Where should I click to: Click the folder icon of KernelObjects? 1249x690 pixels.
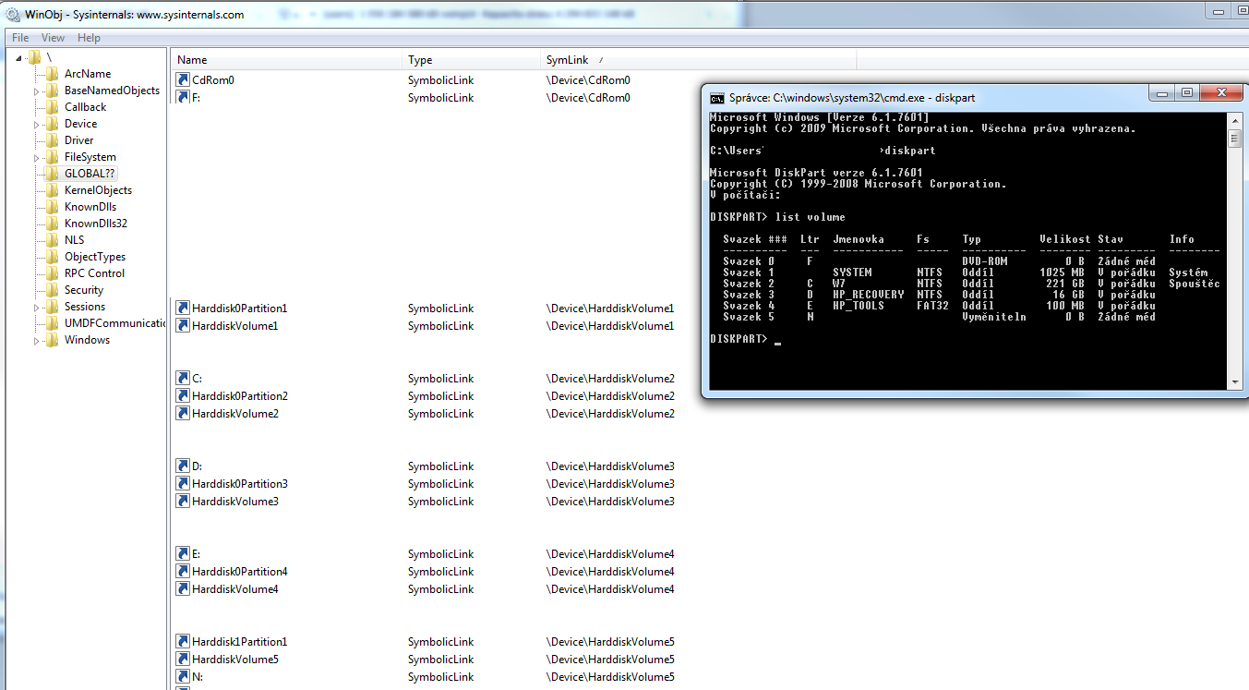click(x=52, y=190)
